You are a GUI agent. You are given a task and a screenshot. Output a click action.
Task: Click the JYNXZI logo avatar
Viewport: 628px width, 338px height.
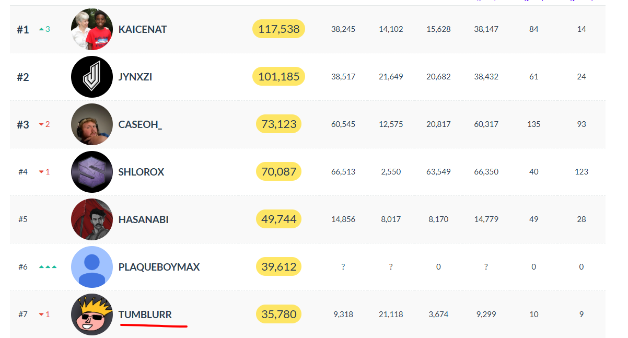tap(92, 77)
